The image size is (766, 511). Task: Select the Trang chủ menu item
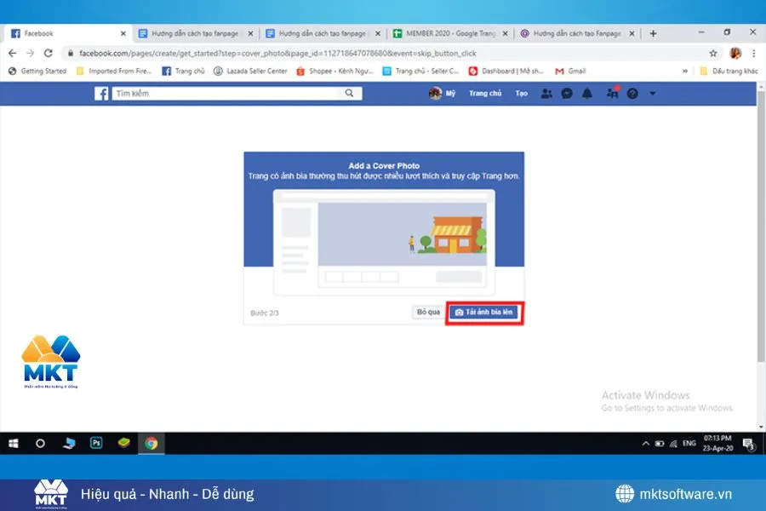click(483, 94)
